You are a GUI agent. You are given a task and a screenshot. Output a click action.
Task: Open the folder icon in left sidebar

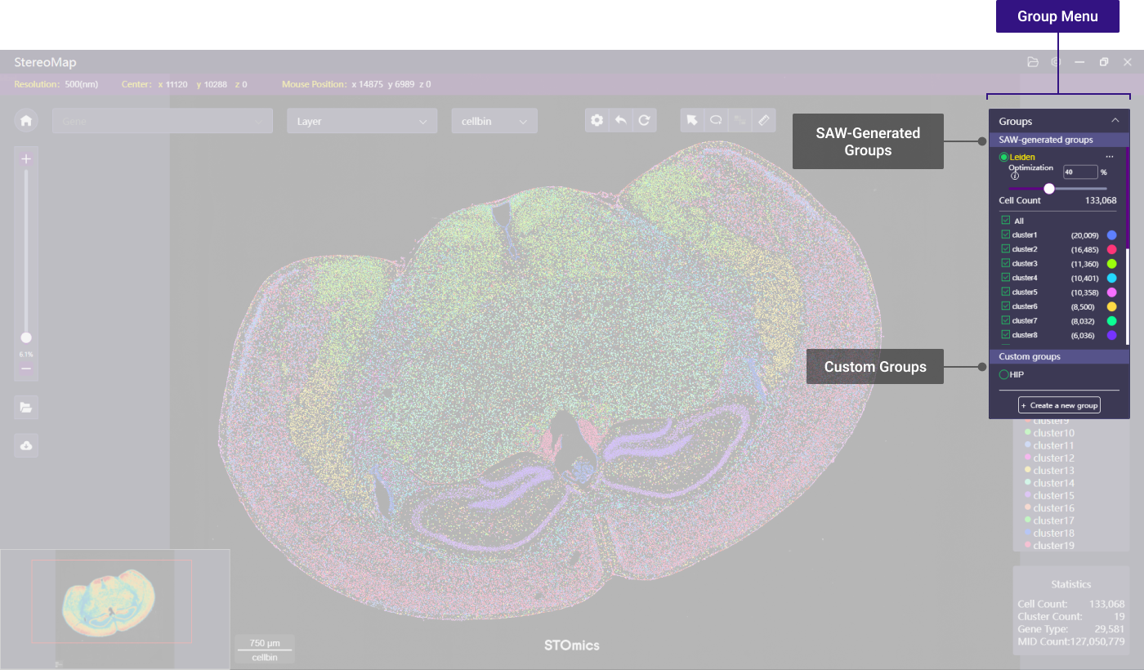(x=26, y=407)
